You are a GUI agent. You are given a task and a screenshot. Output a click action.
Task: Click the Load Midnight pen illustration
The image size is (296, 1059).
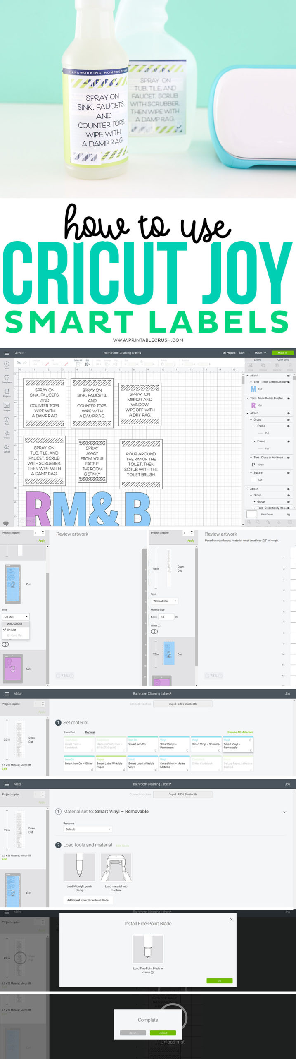pos(80,867)
